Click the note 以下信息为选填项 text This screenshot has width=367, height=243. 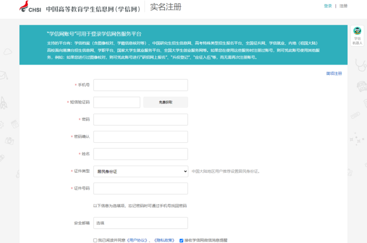coord(140,206)
